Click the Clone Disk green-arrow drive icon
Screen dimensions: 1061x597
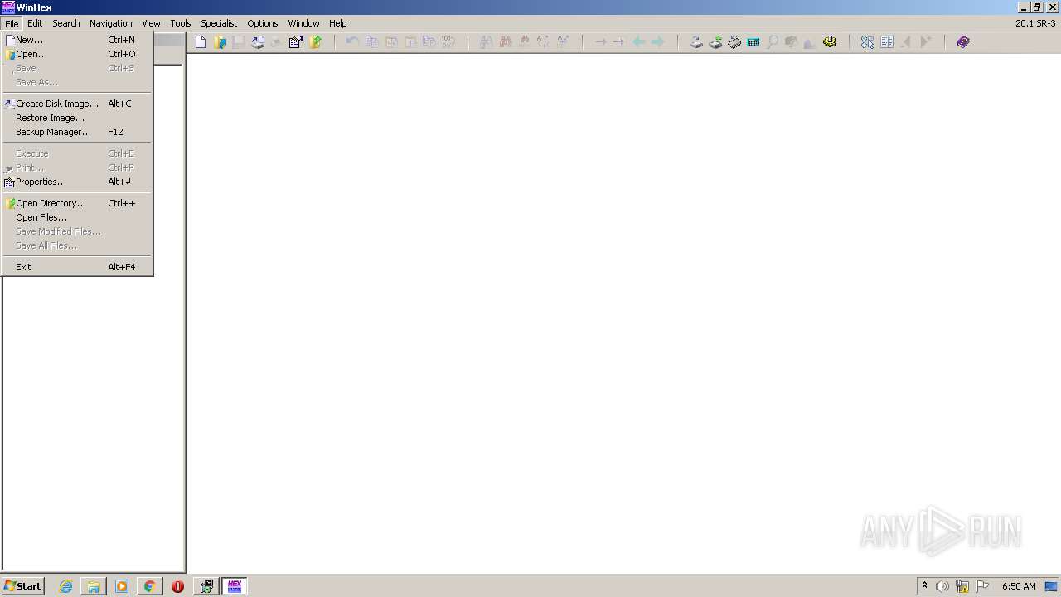(715, 42)
